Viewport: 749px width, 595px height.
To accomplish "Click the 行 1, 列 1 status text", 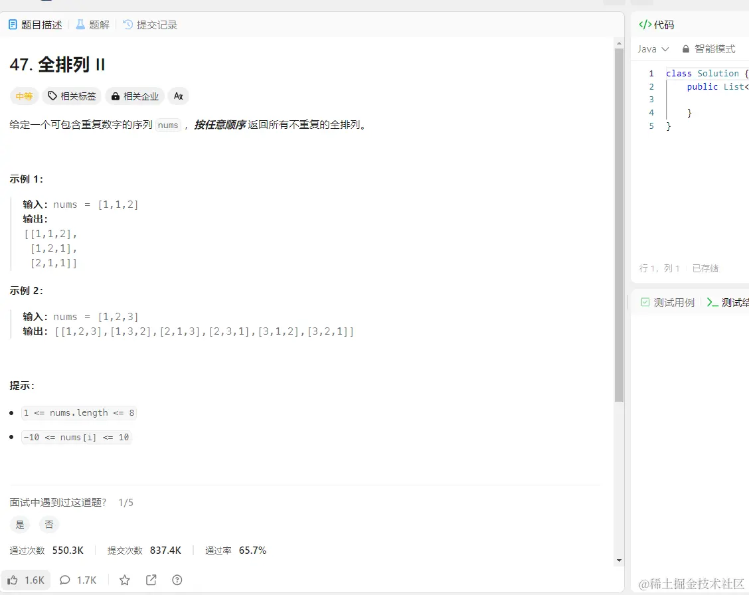I will click(659, 268).
